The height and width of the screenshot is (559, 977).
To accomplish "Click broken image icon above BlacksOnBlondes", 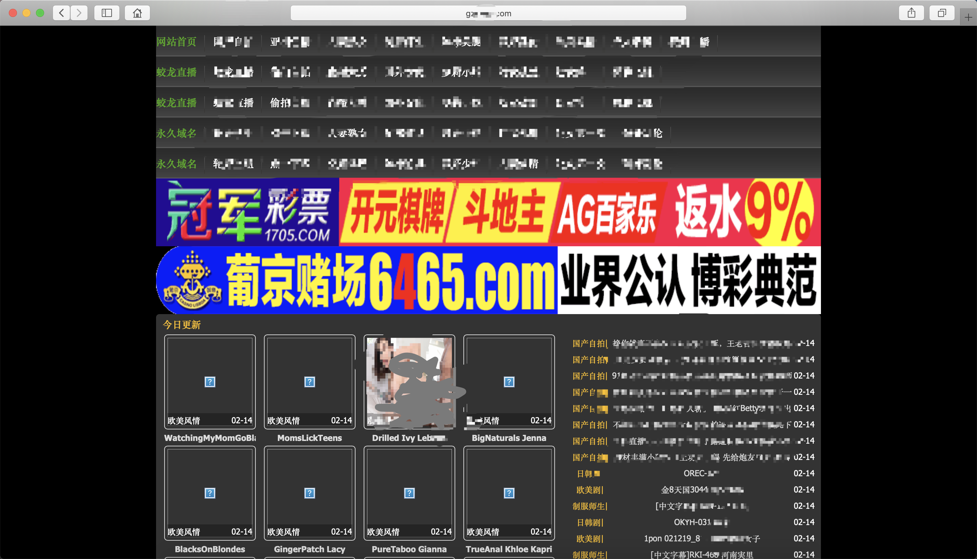I will pos(210,493).
